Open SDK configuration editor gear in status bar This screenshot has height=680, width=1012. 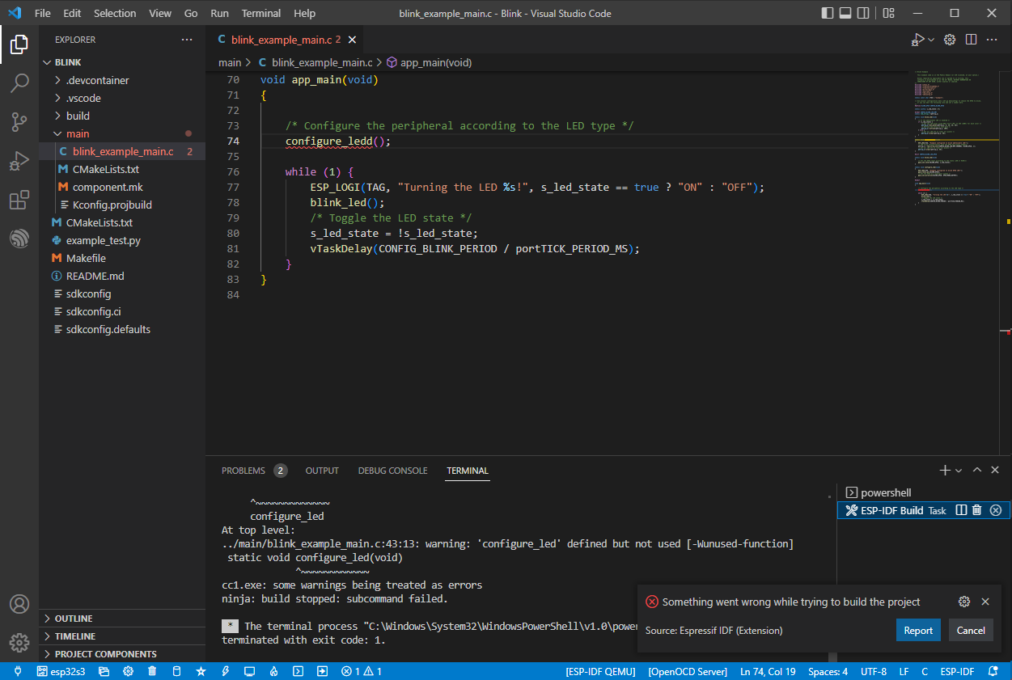(x=128, y=671)
